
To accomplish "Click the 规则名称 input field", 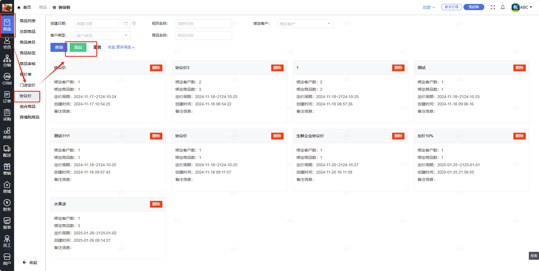I will (204, 24).
